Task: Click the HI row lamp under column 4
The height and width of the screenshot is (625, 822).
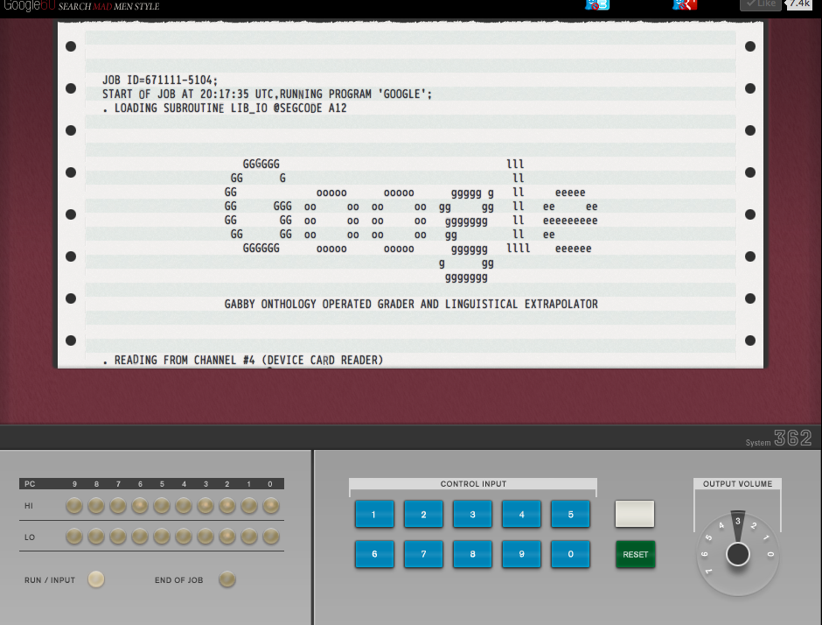Action: pos(184,505)
